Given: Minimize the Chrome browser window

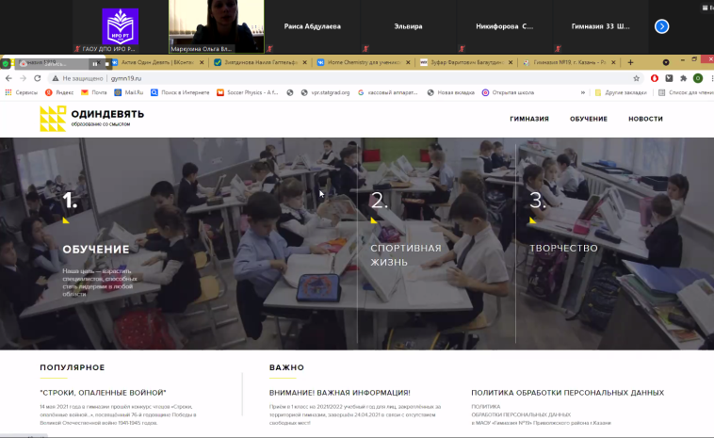Looking at the screenshot, I should (682, 59).
